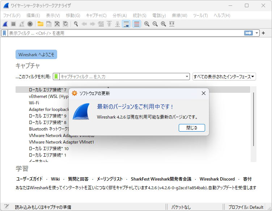The width and height of the screenshot is (272, 211).
Task: Click the zoom out magnifier icon
Action: coord(155,24)
